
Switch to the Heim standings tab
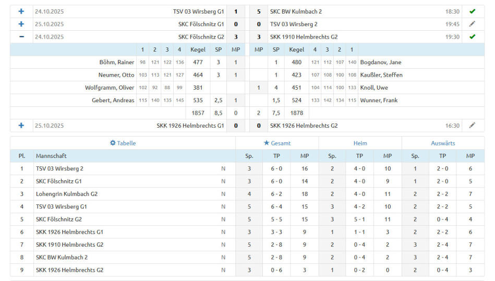click(x=360, y=143)
